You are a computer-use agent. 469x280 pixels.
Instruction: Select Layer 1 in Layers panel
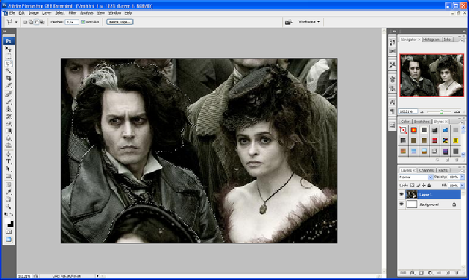point(433,194)
